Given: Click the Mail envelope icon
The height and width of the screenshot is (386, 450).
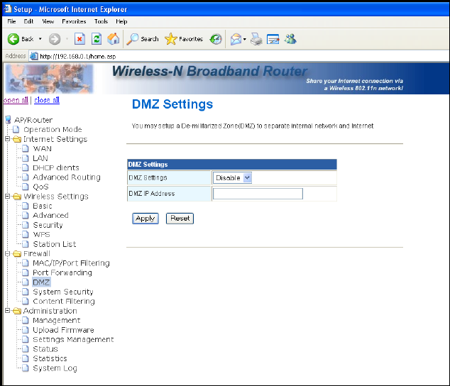Looking at the screenshot, I should pyautogui.click(x=236, y=39).
